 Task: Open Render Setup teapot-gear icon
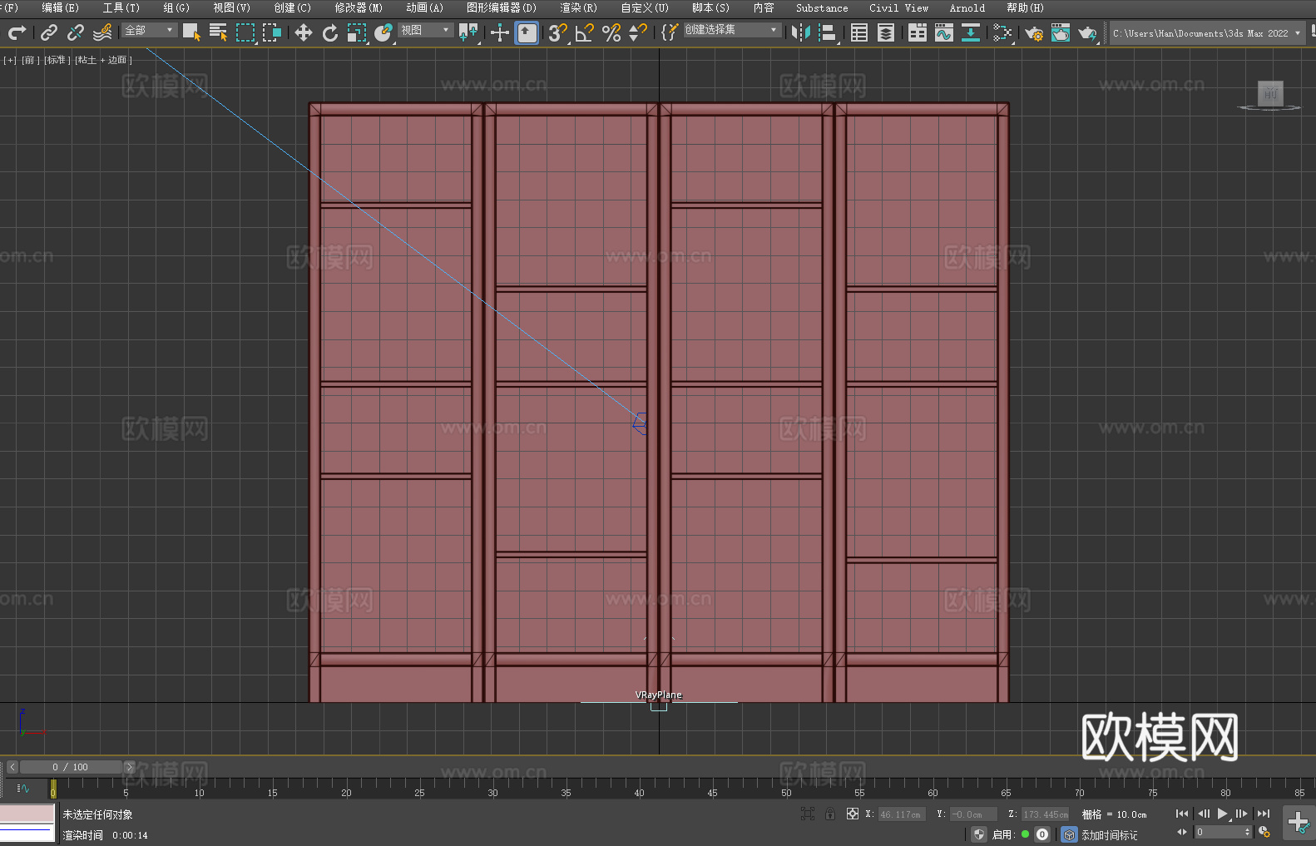coord(1034,32)
